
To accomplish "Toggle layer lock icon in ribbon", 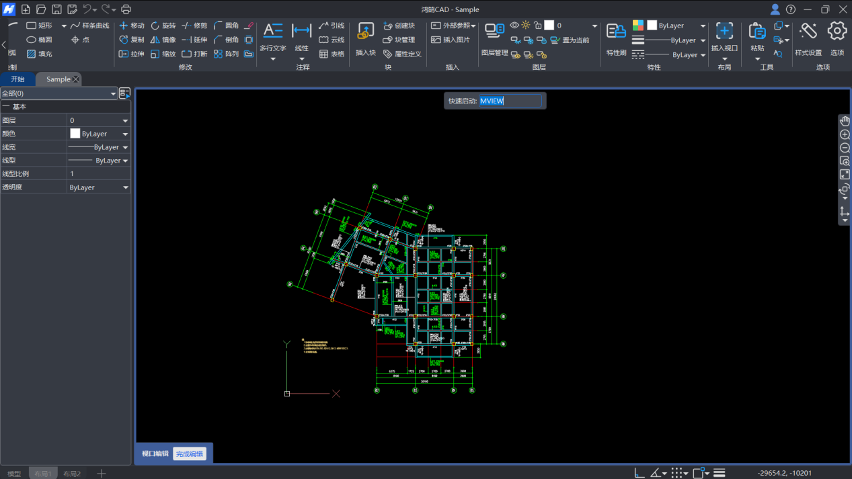I will (537, 26).
